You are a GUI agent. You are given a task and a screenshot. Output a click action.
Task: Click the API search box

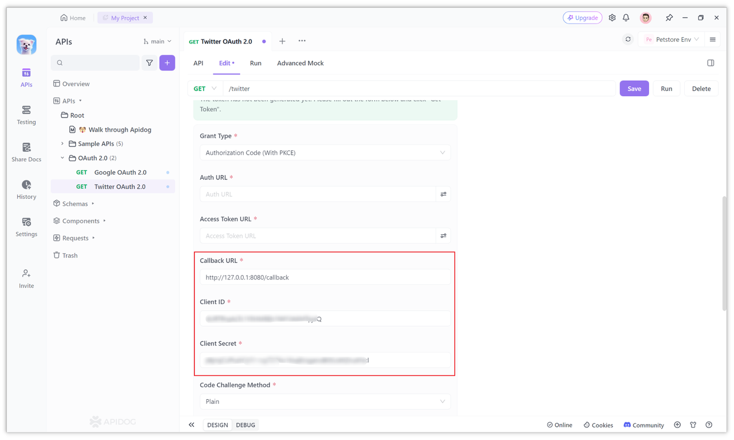tap(95, 63)
